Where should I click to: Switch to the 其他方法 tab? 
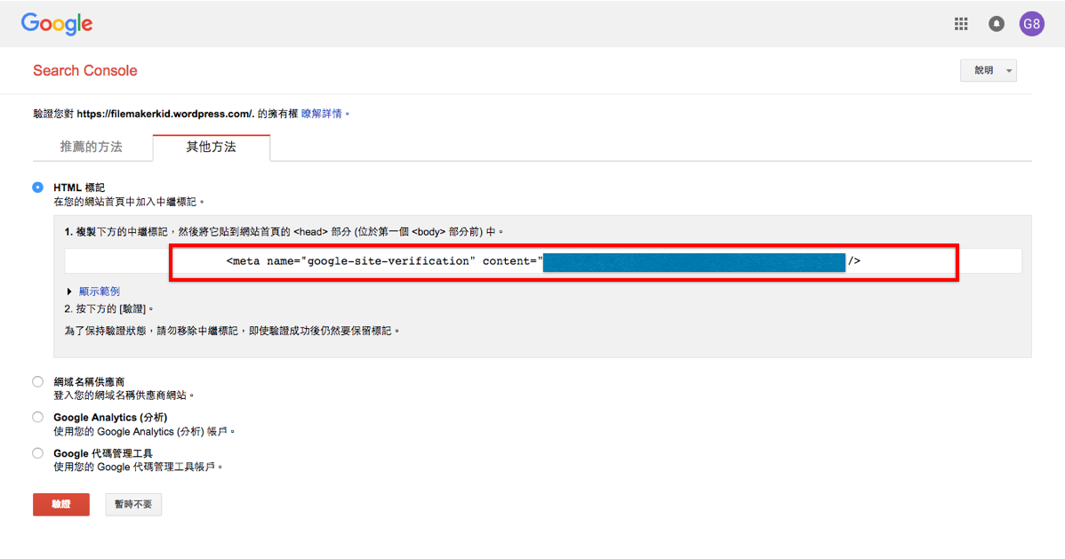212,148
